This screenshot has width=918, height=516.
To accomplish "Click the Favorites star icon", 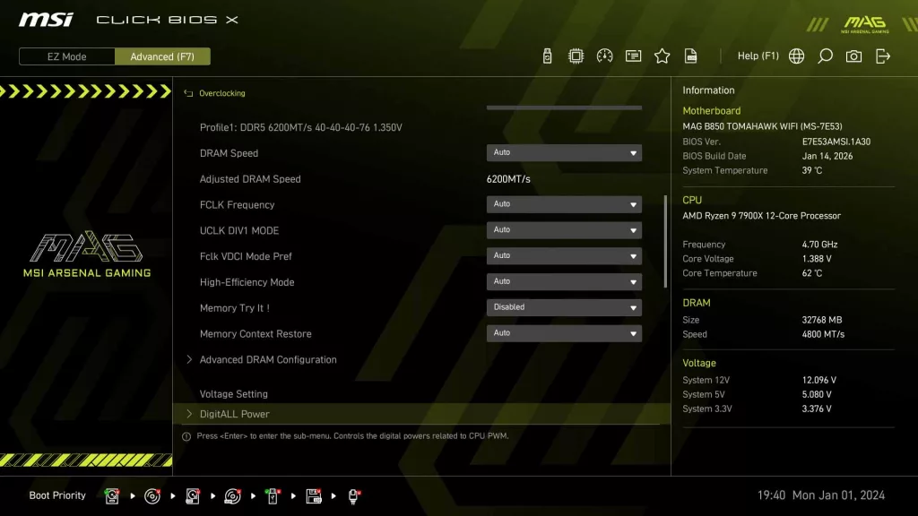I will (x=662, y=55).
